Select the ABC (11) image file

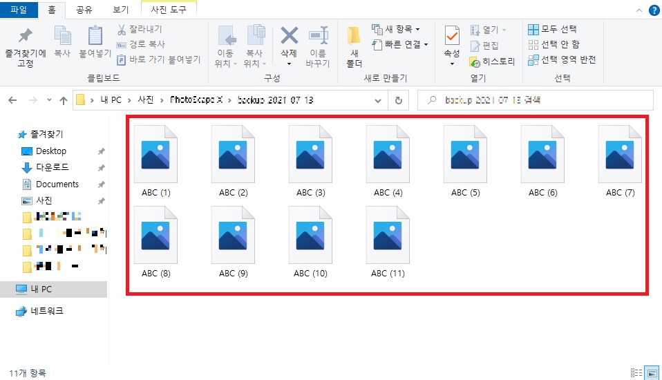tap(388, 242)
